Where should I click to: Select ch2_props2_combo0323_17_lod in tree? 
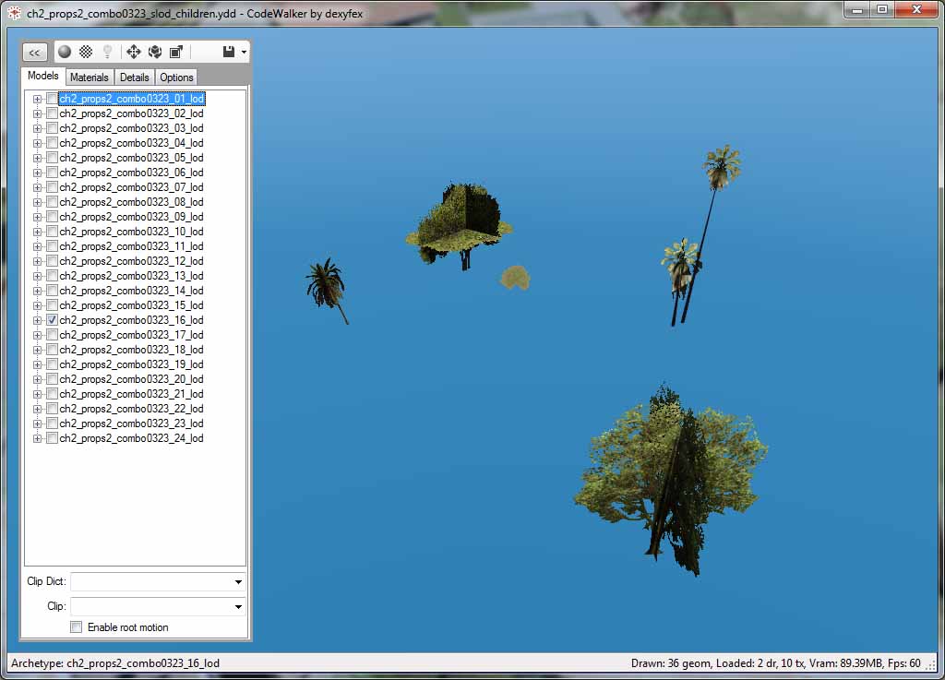click(x=131, y=335)
